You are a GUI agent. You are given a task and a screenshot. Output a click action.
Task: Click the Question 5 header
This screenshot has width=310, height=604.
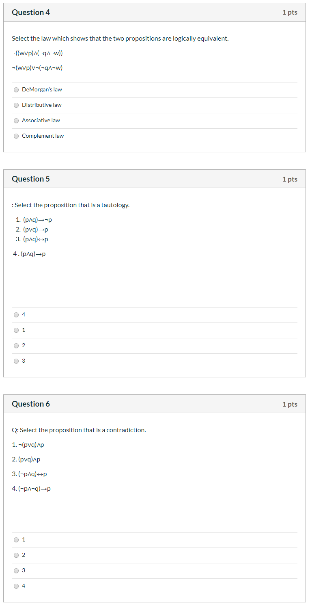(31, 179)
